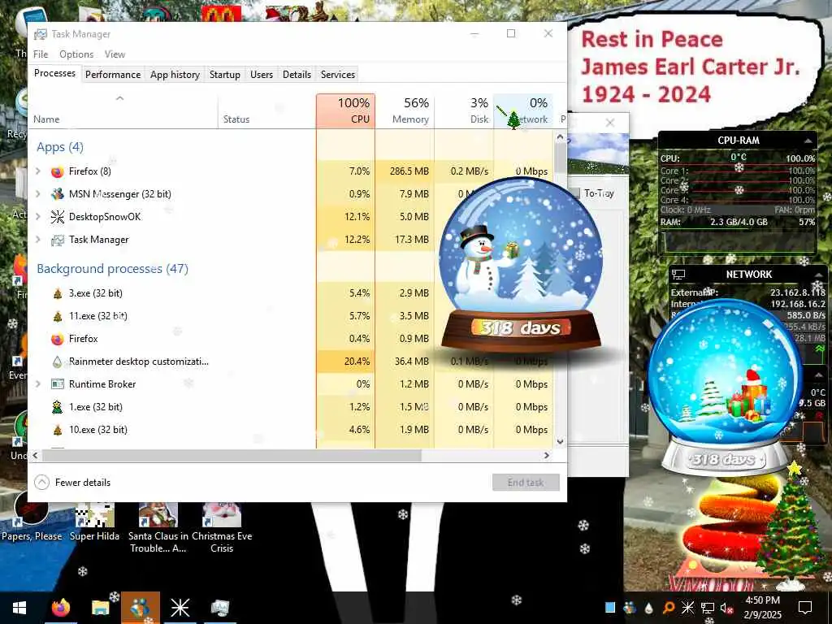The height and width of the screenshot is (624, 832).
Task: Switch to the Users tab
Action: tap(262, 75)
